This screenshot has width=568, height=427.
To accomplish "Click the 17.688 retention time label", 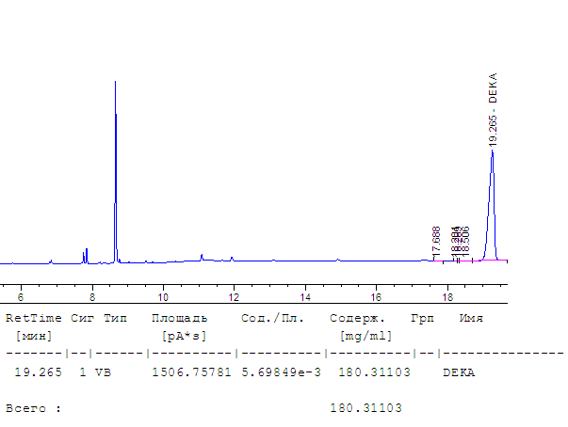I will pyautogui.click(x=436, y=241).
